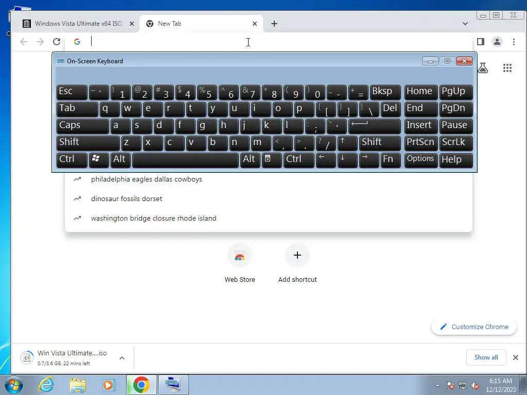Click the space bar on On-Screen Keyboard
This screenshot has height=395, width=527.
click(185, 160)
